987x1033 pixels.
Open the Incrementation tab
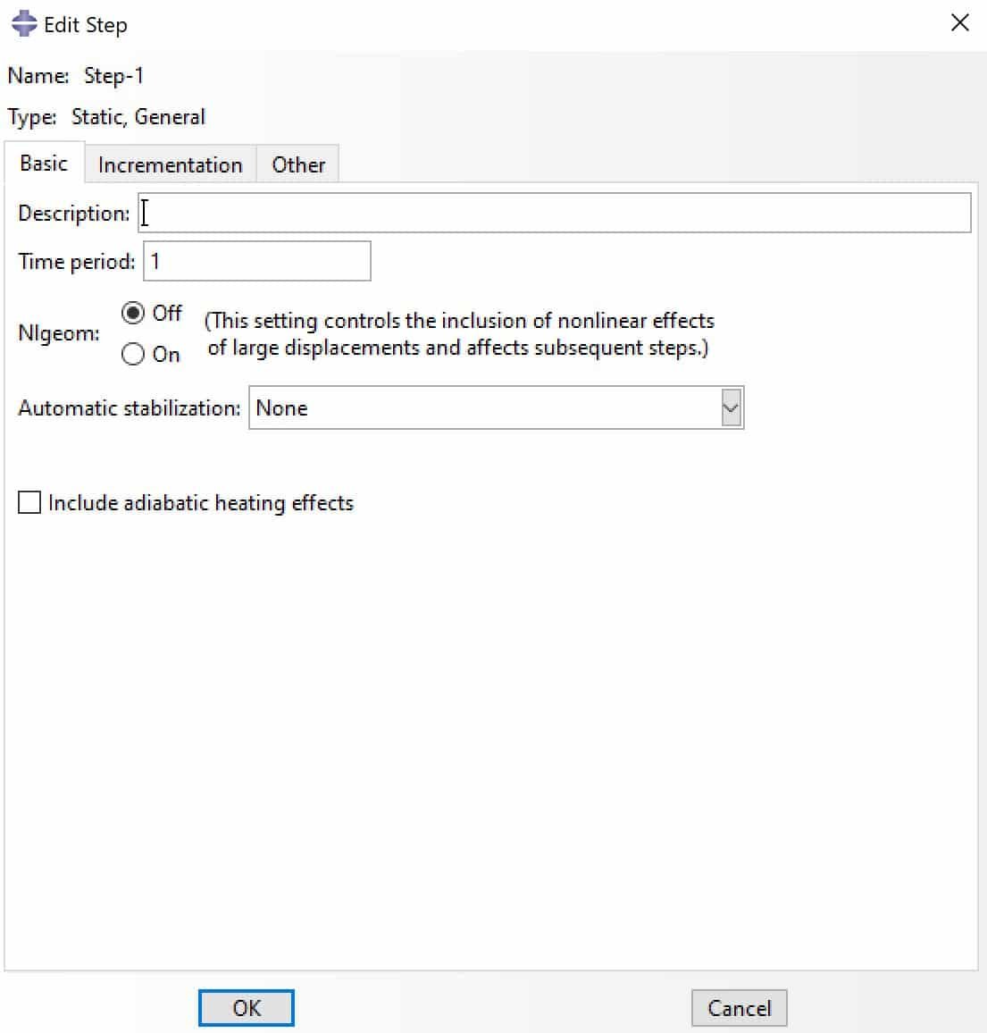click(170, 164)
